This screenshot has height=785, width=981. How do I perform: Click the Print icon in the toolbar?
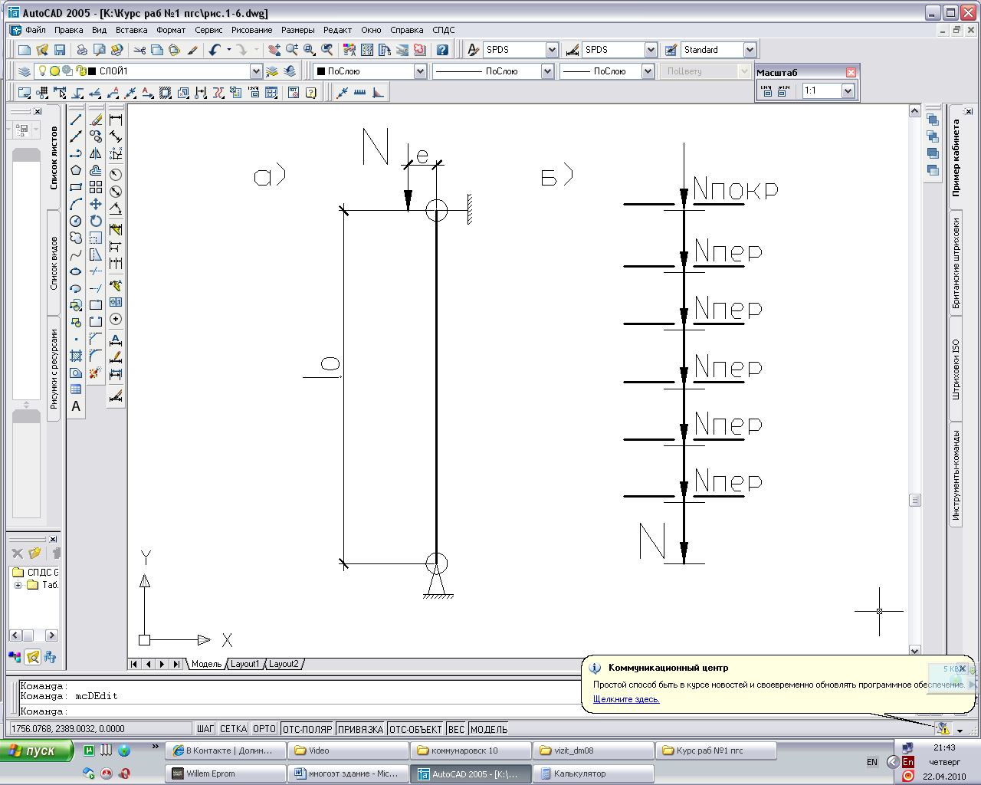(x=82, y=50)
